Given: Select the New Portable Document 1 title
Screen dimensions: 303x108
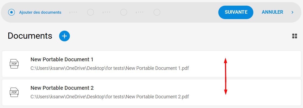Looking at the screenshot, I should point(62,59).
